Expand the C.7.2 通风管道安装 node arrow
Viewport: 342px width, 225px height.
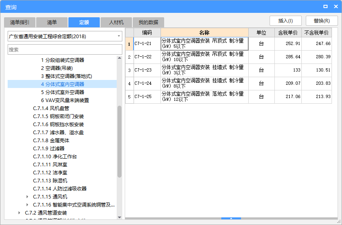click(19, 213)
